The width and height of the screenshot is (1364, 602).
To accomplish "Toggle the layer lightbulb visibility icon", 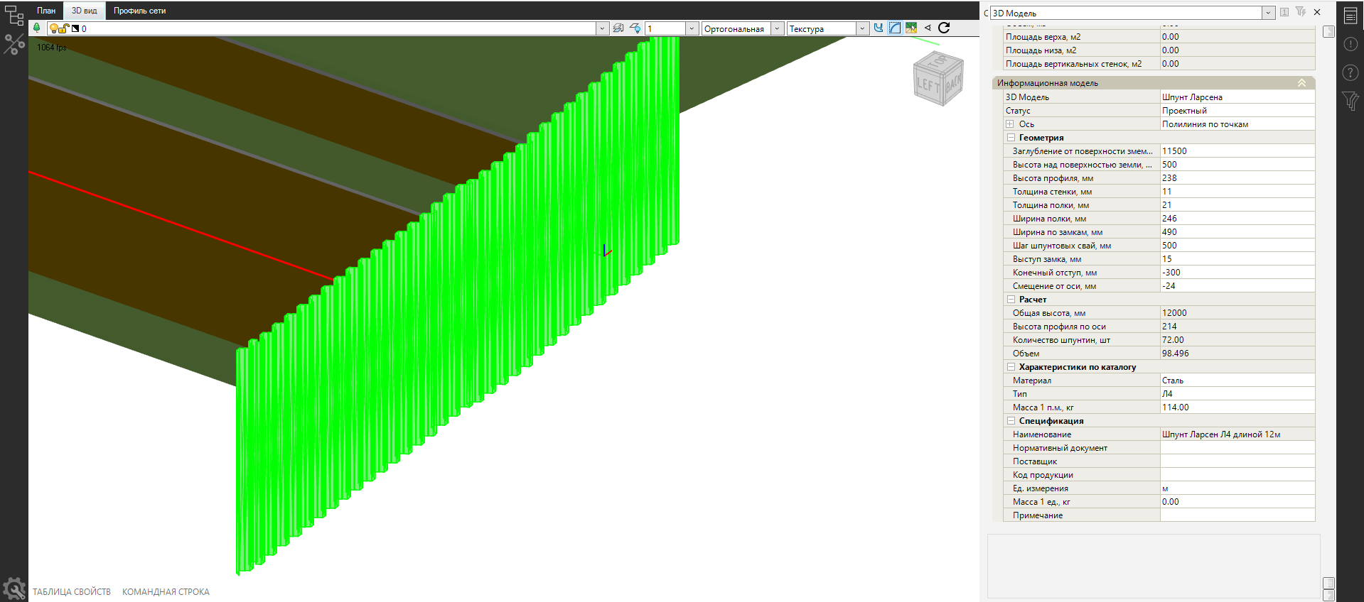I will click(53, 28).
